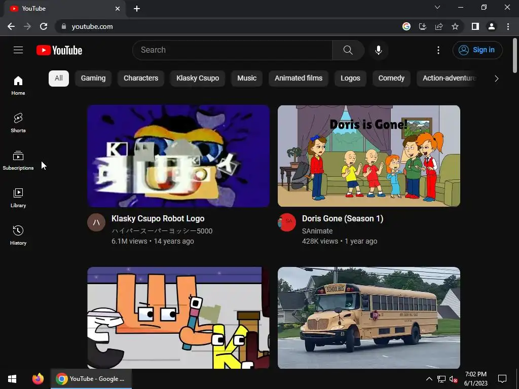Select the Characters filter chip
Viewport: 519px width, 389px height.
point(141,79)
